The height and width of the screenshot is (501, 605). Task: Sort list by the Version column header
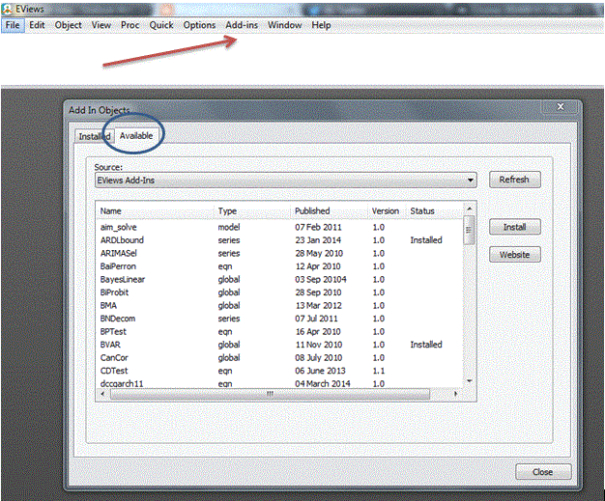[387, 211]
